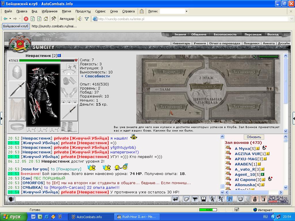Open the Логин dropdown list
Viewport: 295px width, 221px height.
pyautogui.click(x=186, y=11)
